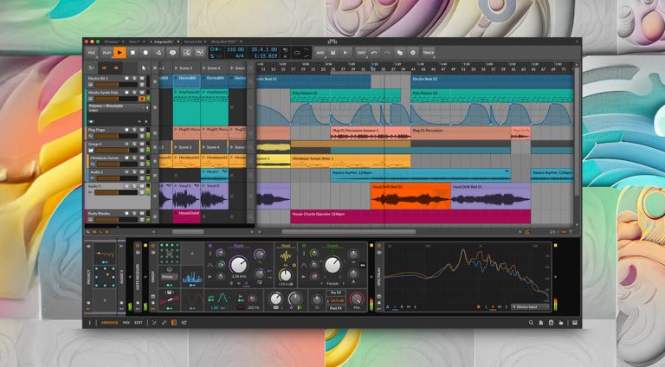Solo the Audio 2 track
Image resolution: width=665 pixels, height=367 pixels.
pos(134,172)
